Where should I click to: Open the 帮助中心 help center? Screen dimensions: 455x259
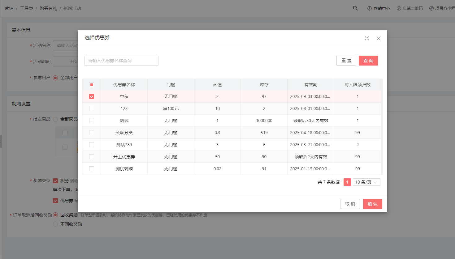[379, 8]
